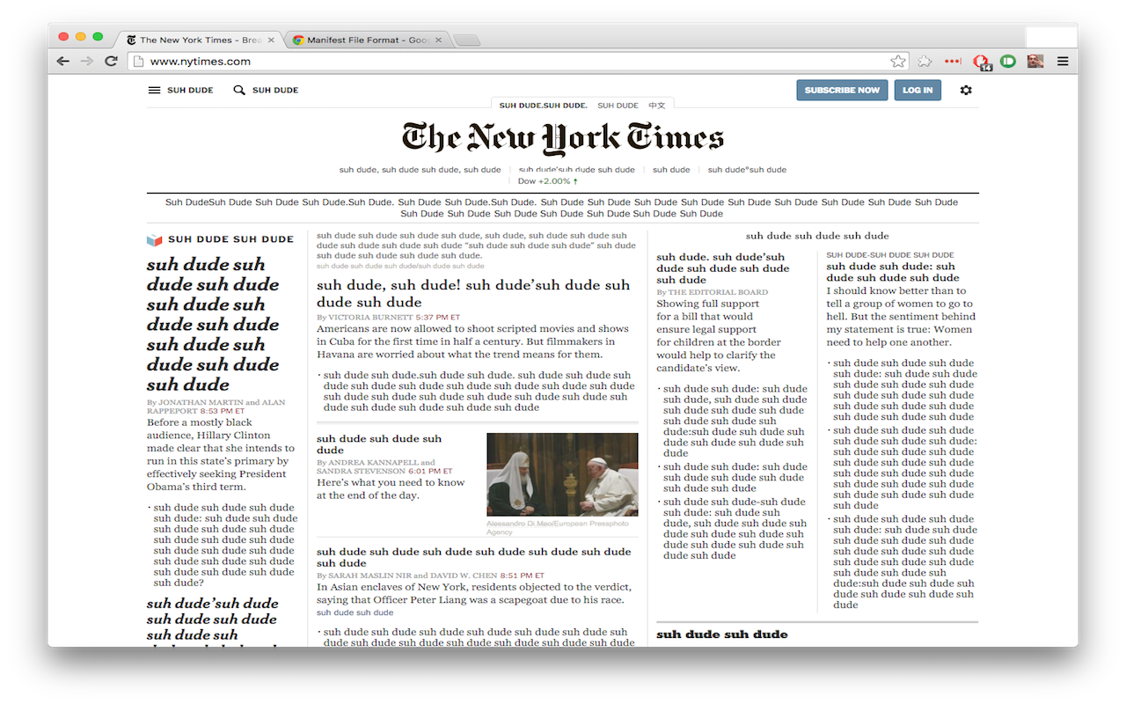Close the Manifest File Format tab

(x=438, y=40)
